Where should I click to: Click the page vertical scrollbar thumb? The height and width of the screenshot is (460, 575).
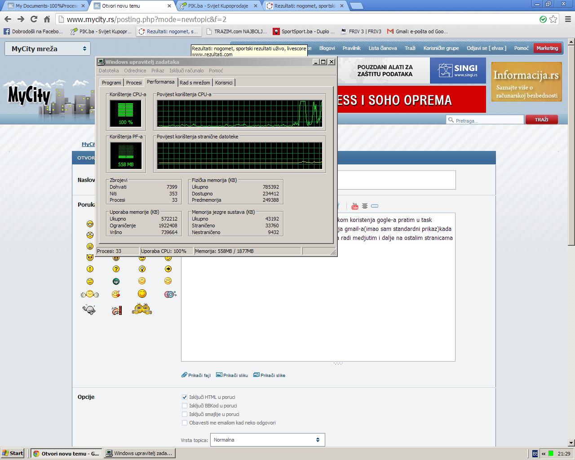pos(571,145)
